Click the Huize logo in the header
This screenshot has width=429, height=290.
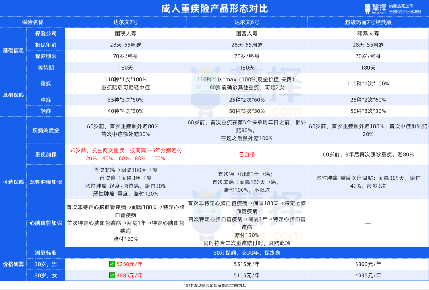click(375, 8)
